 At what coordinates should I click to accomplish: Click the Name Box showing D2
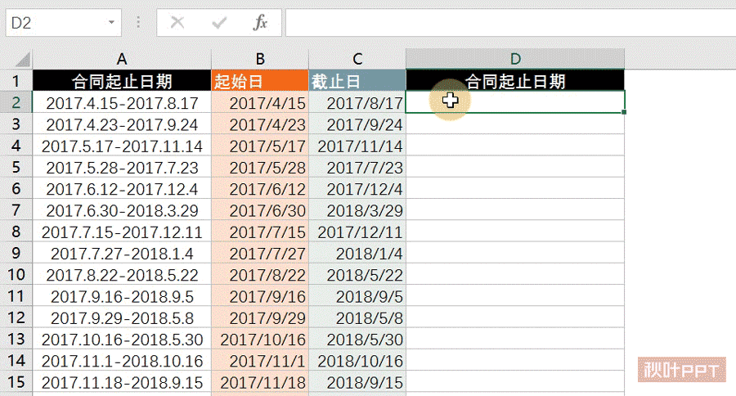pyautogui.click(x=63, y=22)
